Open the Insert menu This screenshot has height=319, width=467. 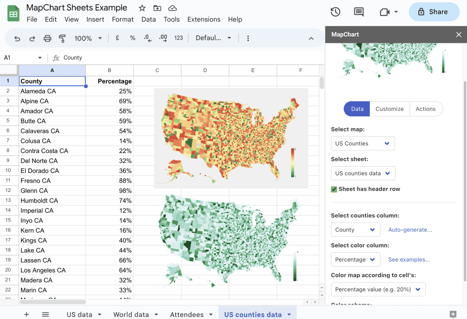(95, 19)
